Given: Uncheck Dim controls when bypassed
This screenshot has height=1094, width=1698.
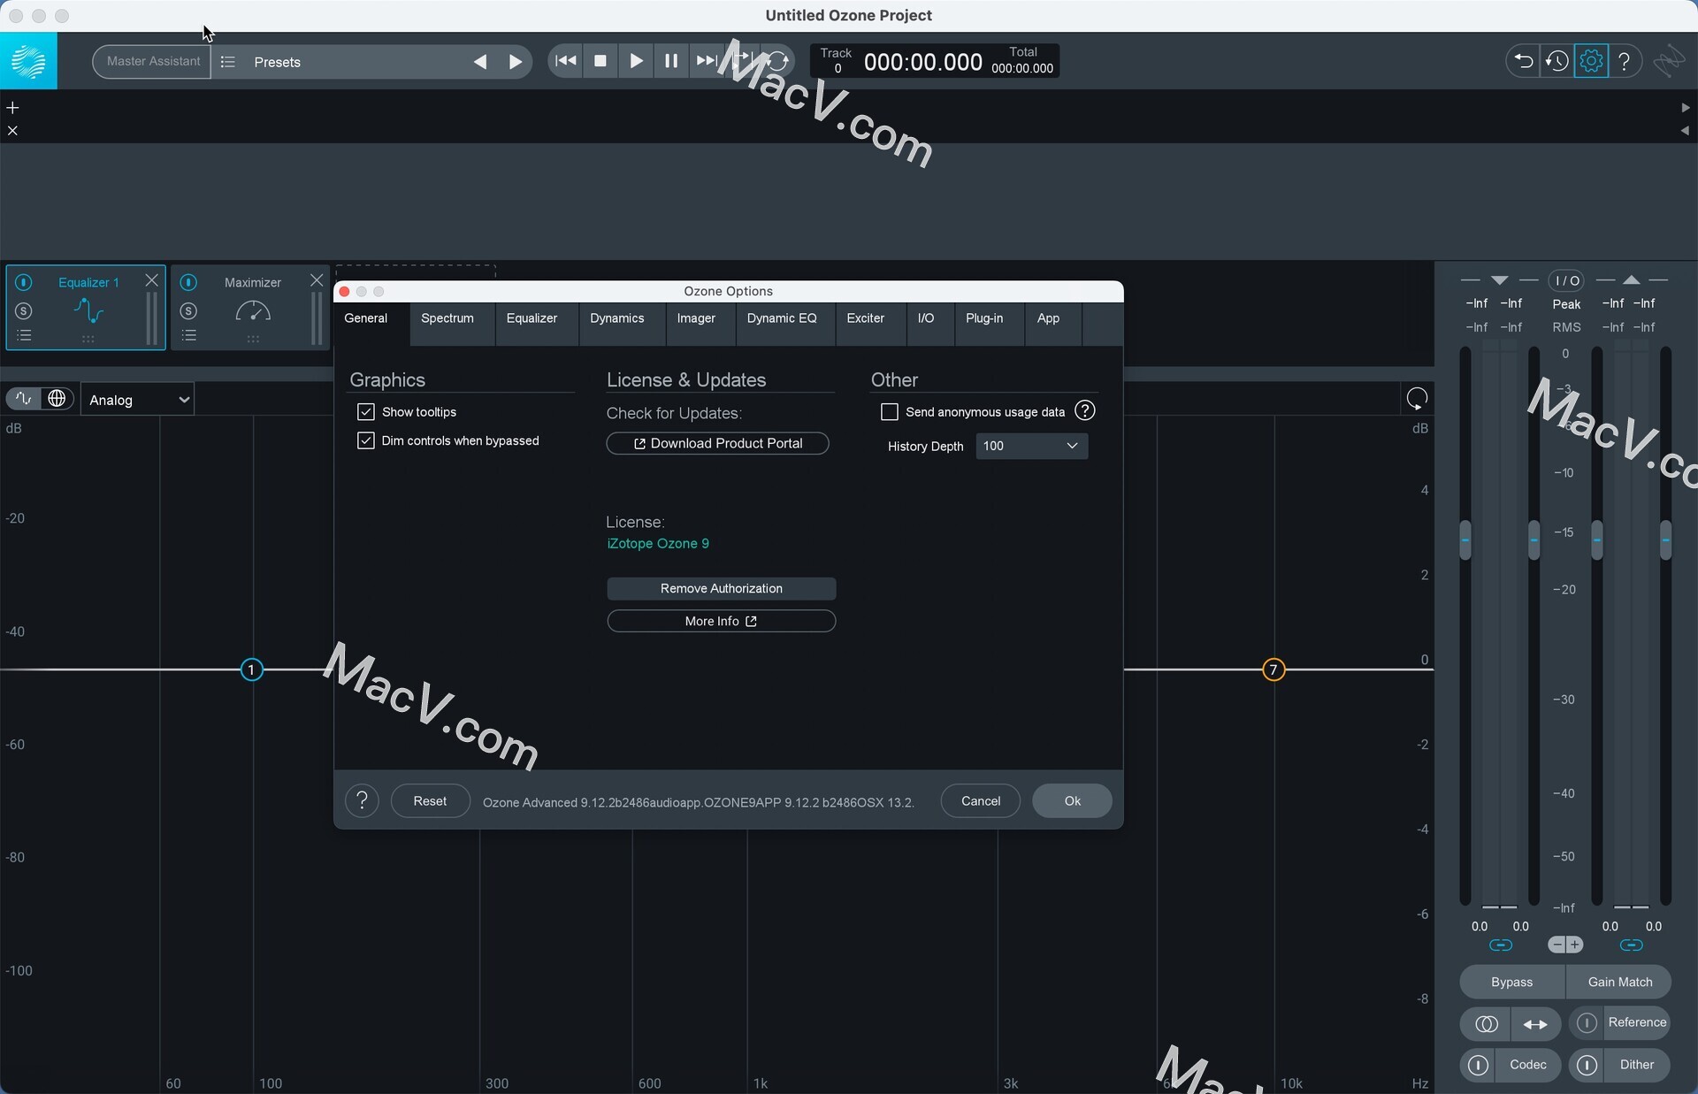Looking at the screenshot, I should [x=365, y=440].
